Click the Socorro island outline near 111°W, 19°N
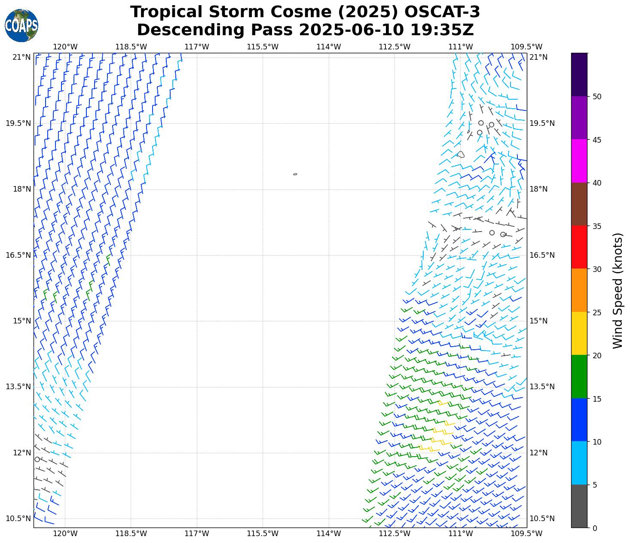 [461, 154]
